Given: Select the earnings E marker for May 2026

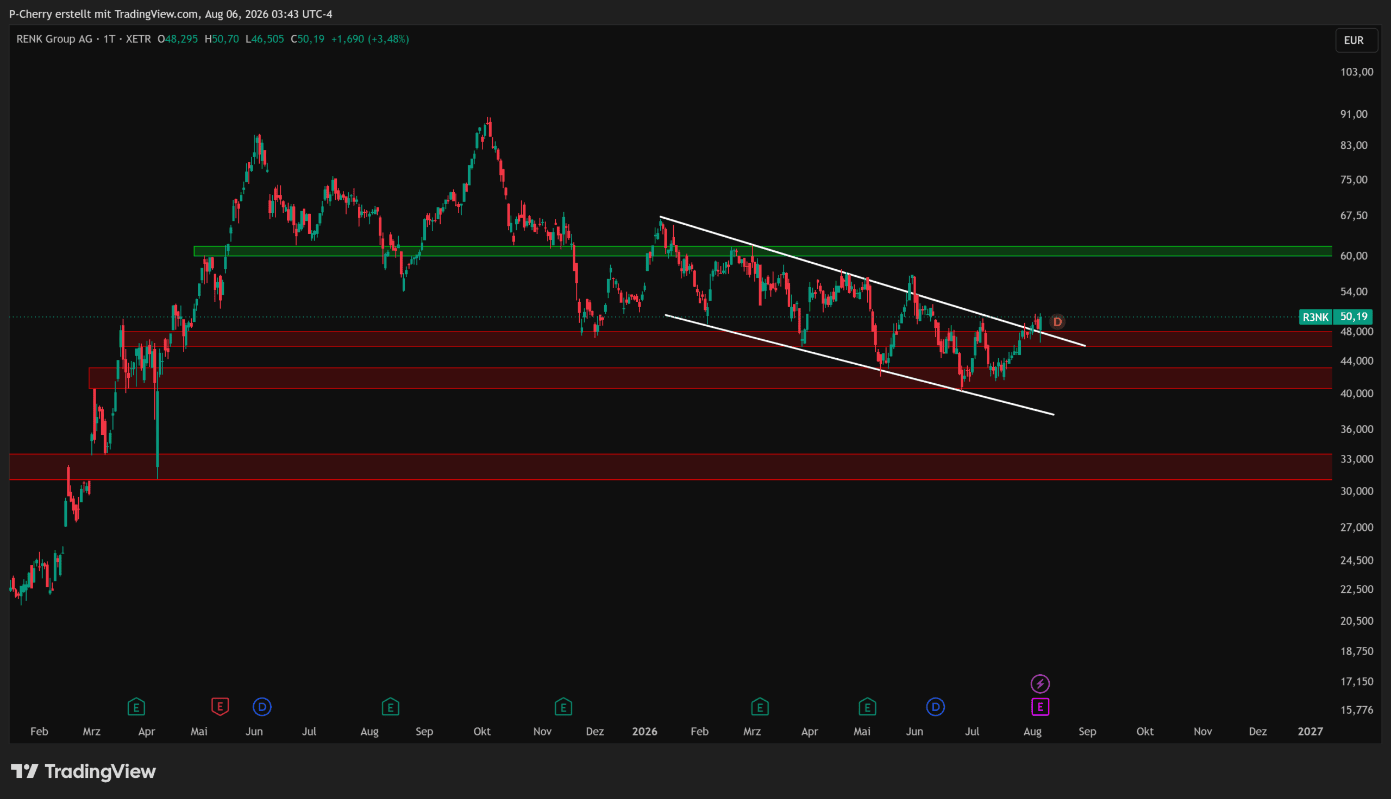Looking at the screenshot, I should pyautogui.click(x=867, y=707).
